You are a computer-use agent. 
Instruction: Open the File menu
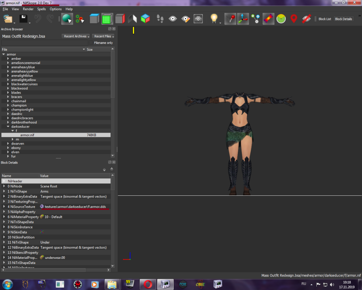pos(5,9)
